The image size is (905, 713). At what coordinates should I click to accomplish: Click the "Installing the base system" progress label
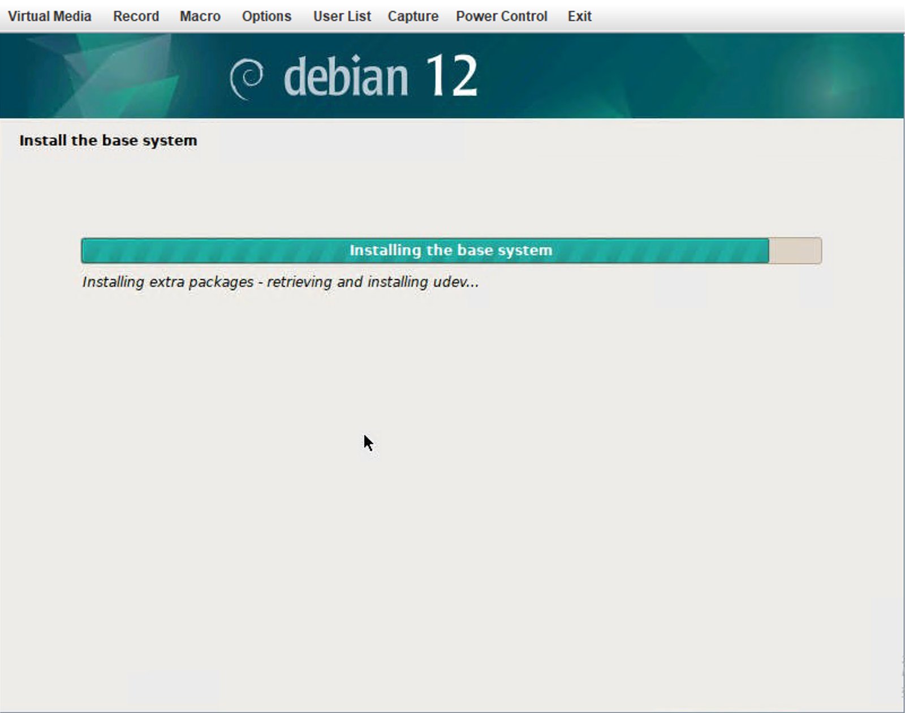[x=450, y=250]
